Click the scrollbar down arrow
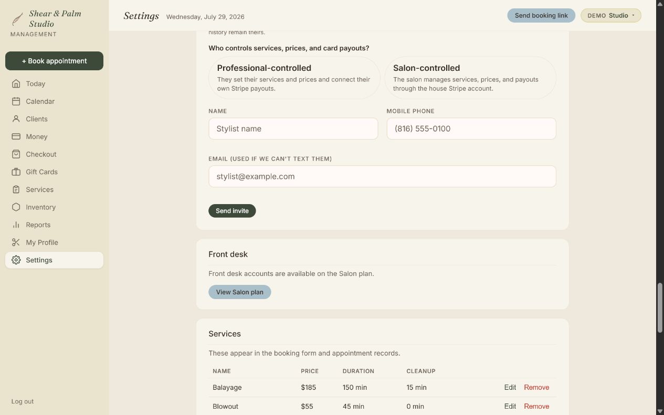Screen dimensions: 664x415 point(660,411)
